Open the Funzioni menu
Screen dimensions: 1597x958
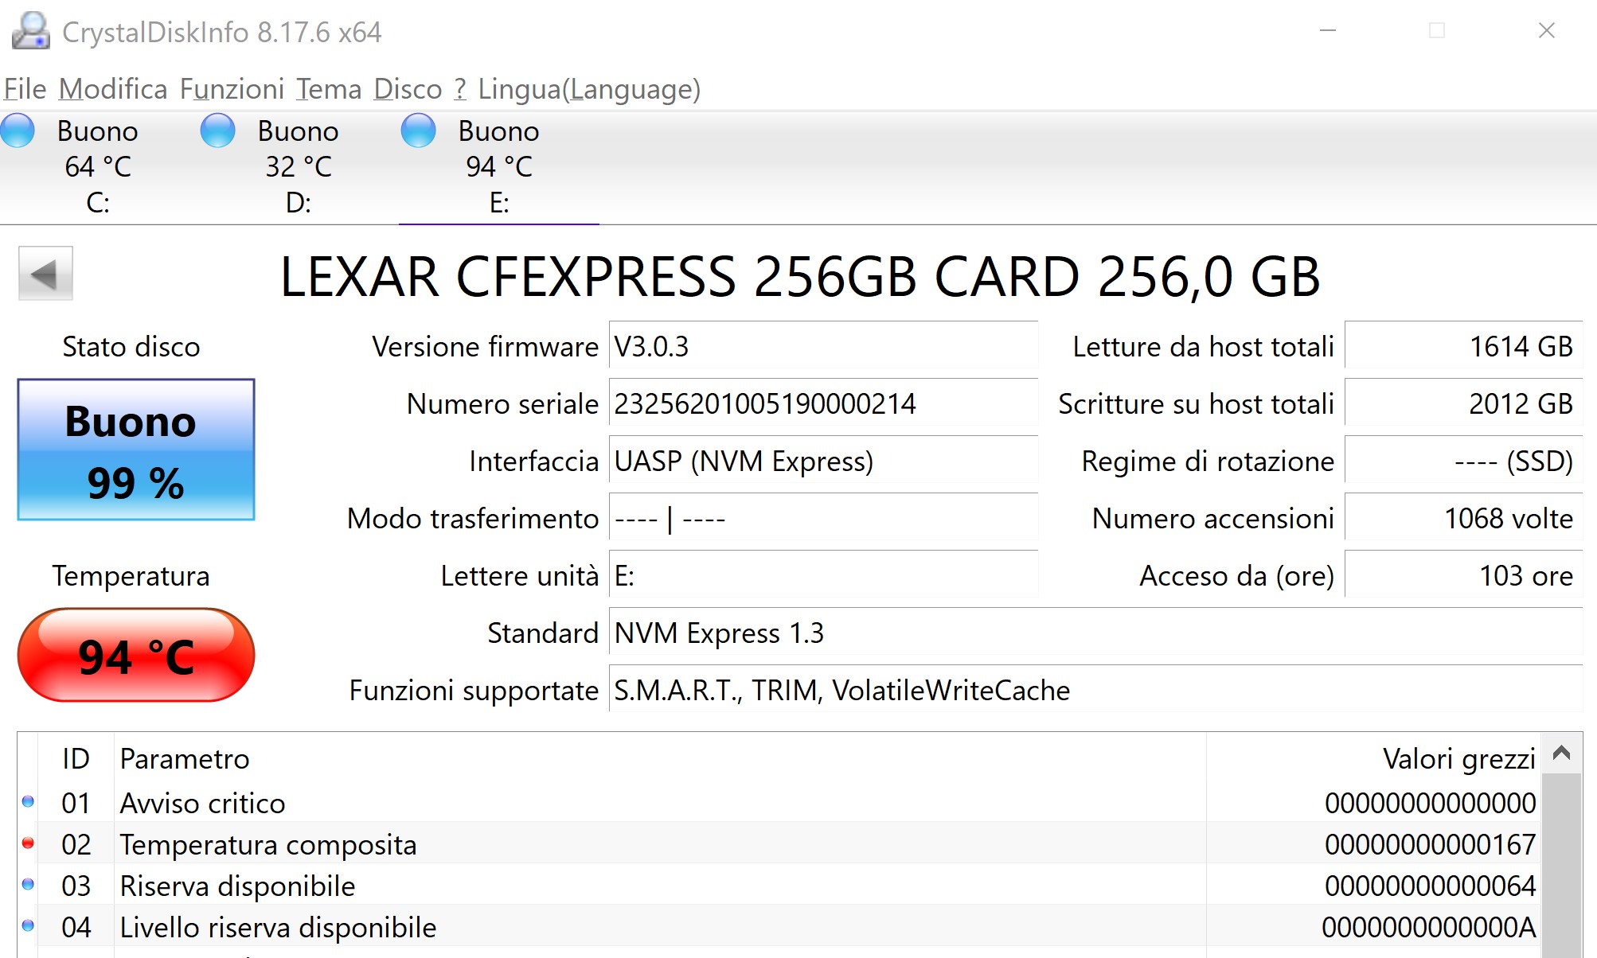pyautogui.click(x=232, y=89)
